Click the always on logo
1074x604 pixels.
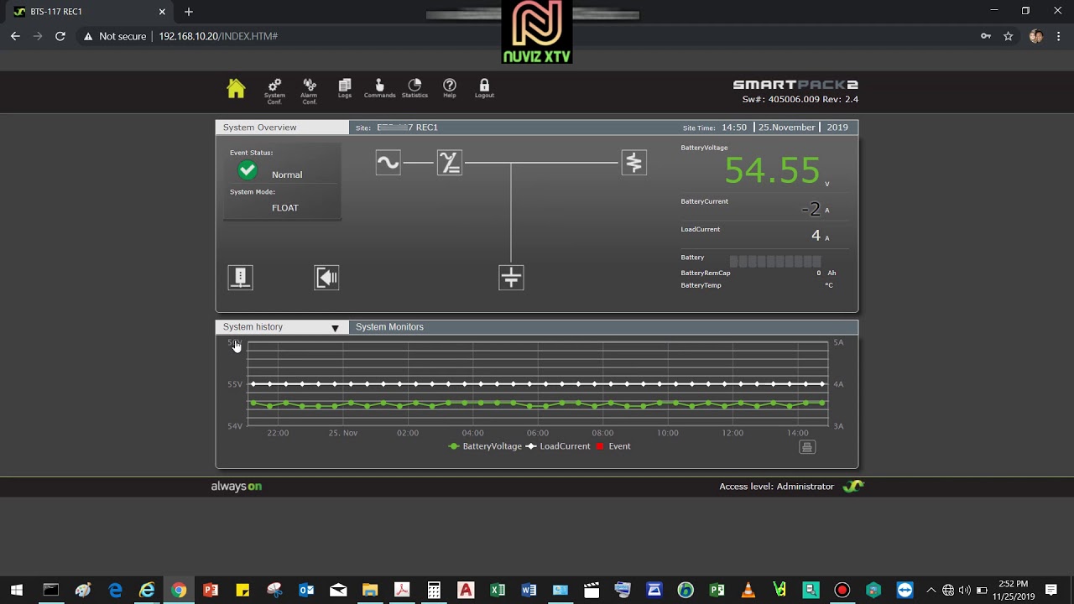(x=236, y=487)
